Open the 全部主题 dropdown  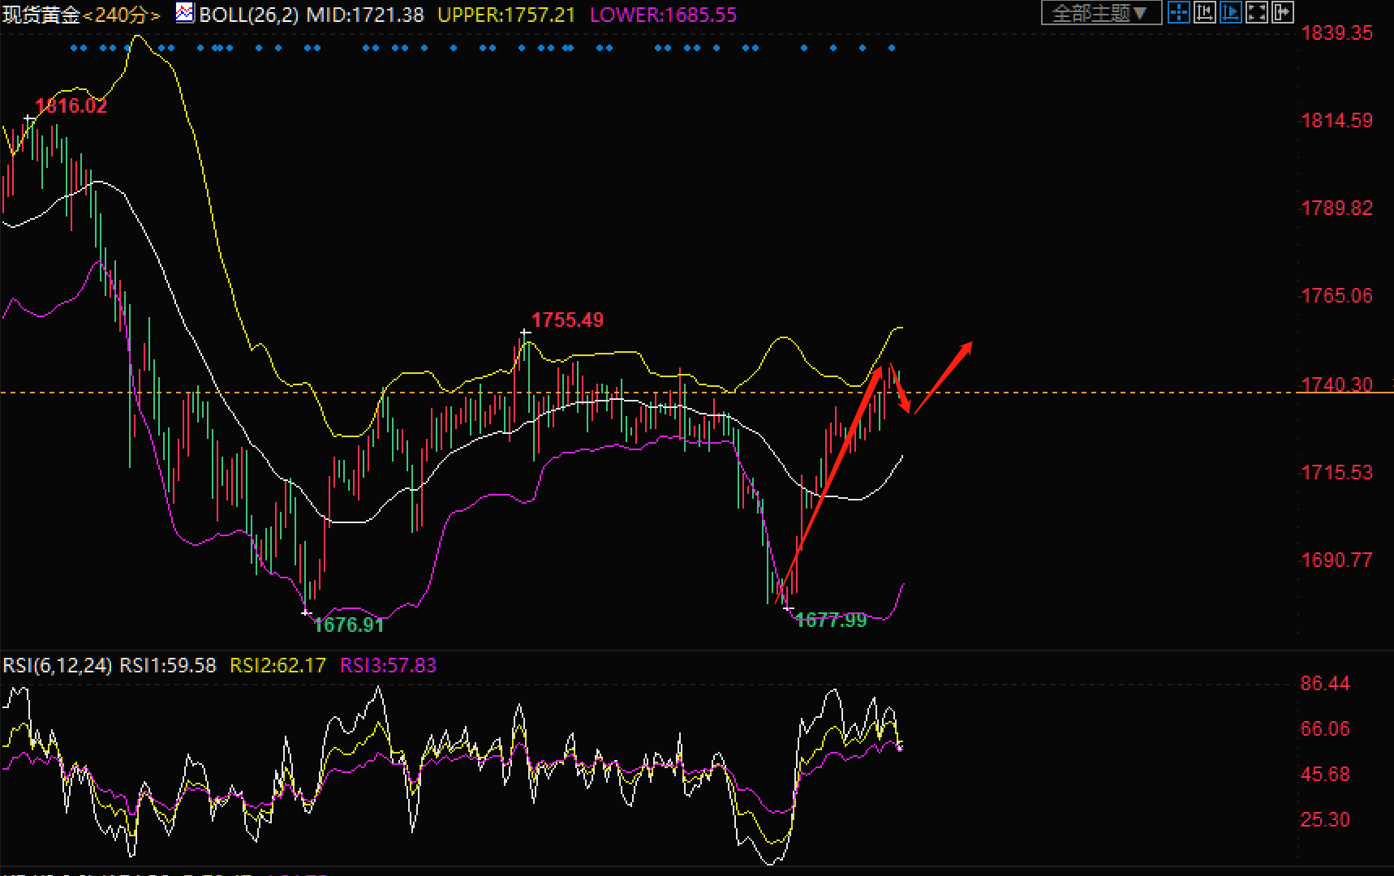click(x=1100, y=13)
